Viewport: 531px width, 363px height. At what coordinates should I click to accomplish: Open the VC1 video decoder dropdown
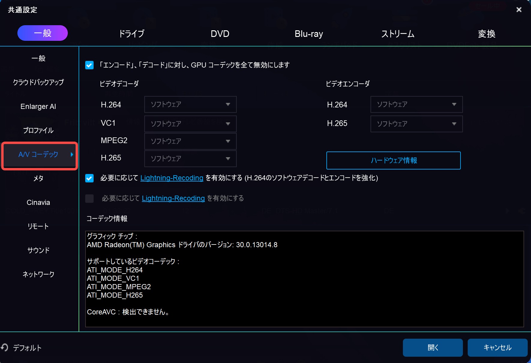(190, 124)
